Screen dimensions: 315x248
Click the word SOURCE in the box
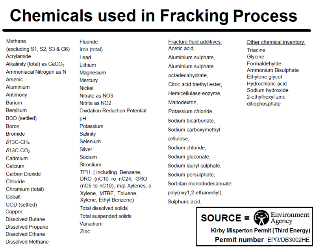pyautogui.click(x=221, y=218)
